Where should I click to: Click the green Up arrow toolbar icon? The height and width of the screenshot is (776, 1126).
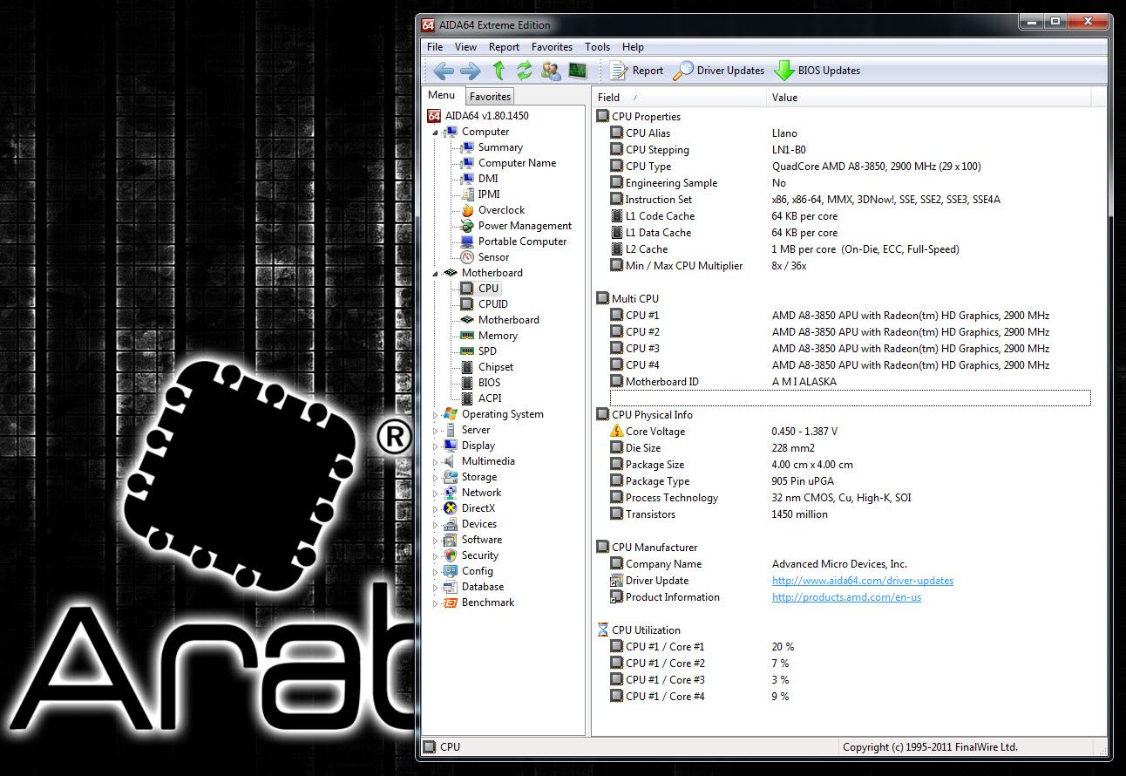(499, 71)
